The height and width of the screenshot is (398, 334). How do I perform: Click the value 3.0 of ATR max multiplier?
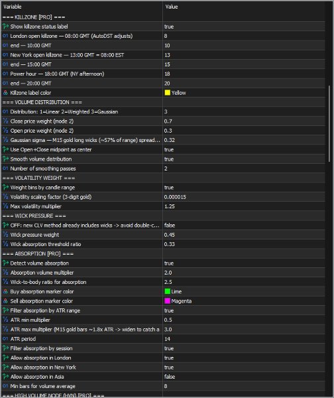pos(168,330)
